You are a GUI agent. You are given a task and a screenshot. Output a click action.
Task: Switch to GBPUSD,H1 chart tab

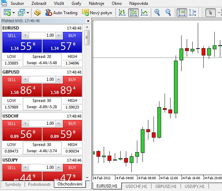pos(166,186)
